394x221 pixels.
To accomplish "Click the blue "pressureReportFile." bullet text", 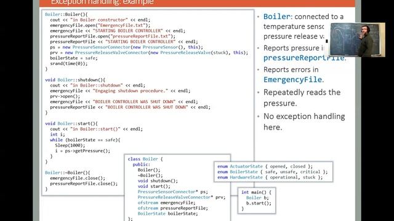I will pyautogui.click(x=305, y=58).
